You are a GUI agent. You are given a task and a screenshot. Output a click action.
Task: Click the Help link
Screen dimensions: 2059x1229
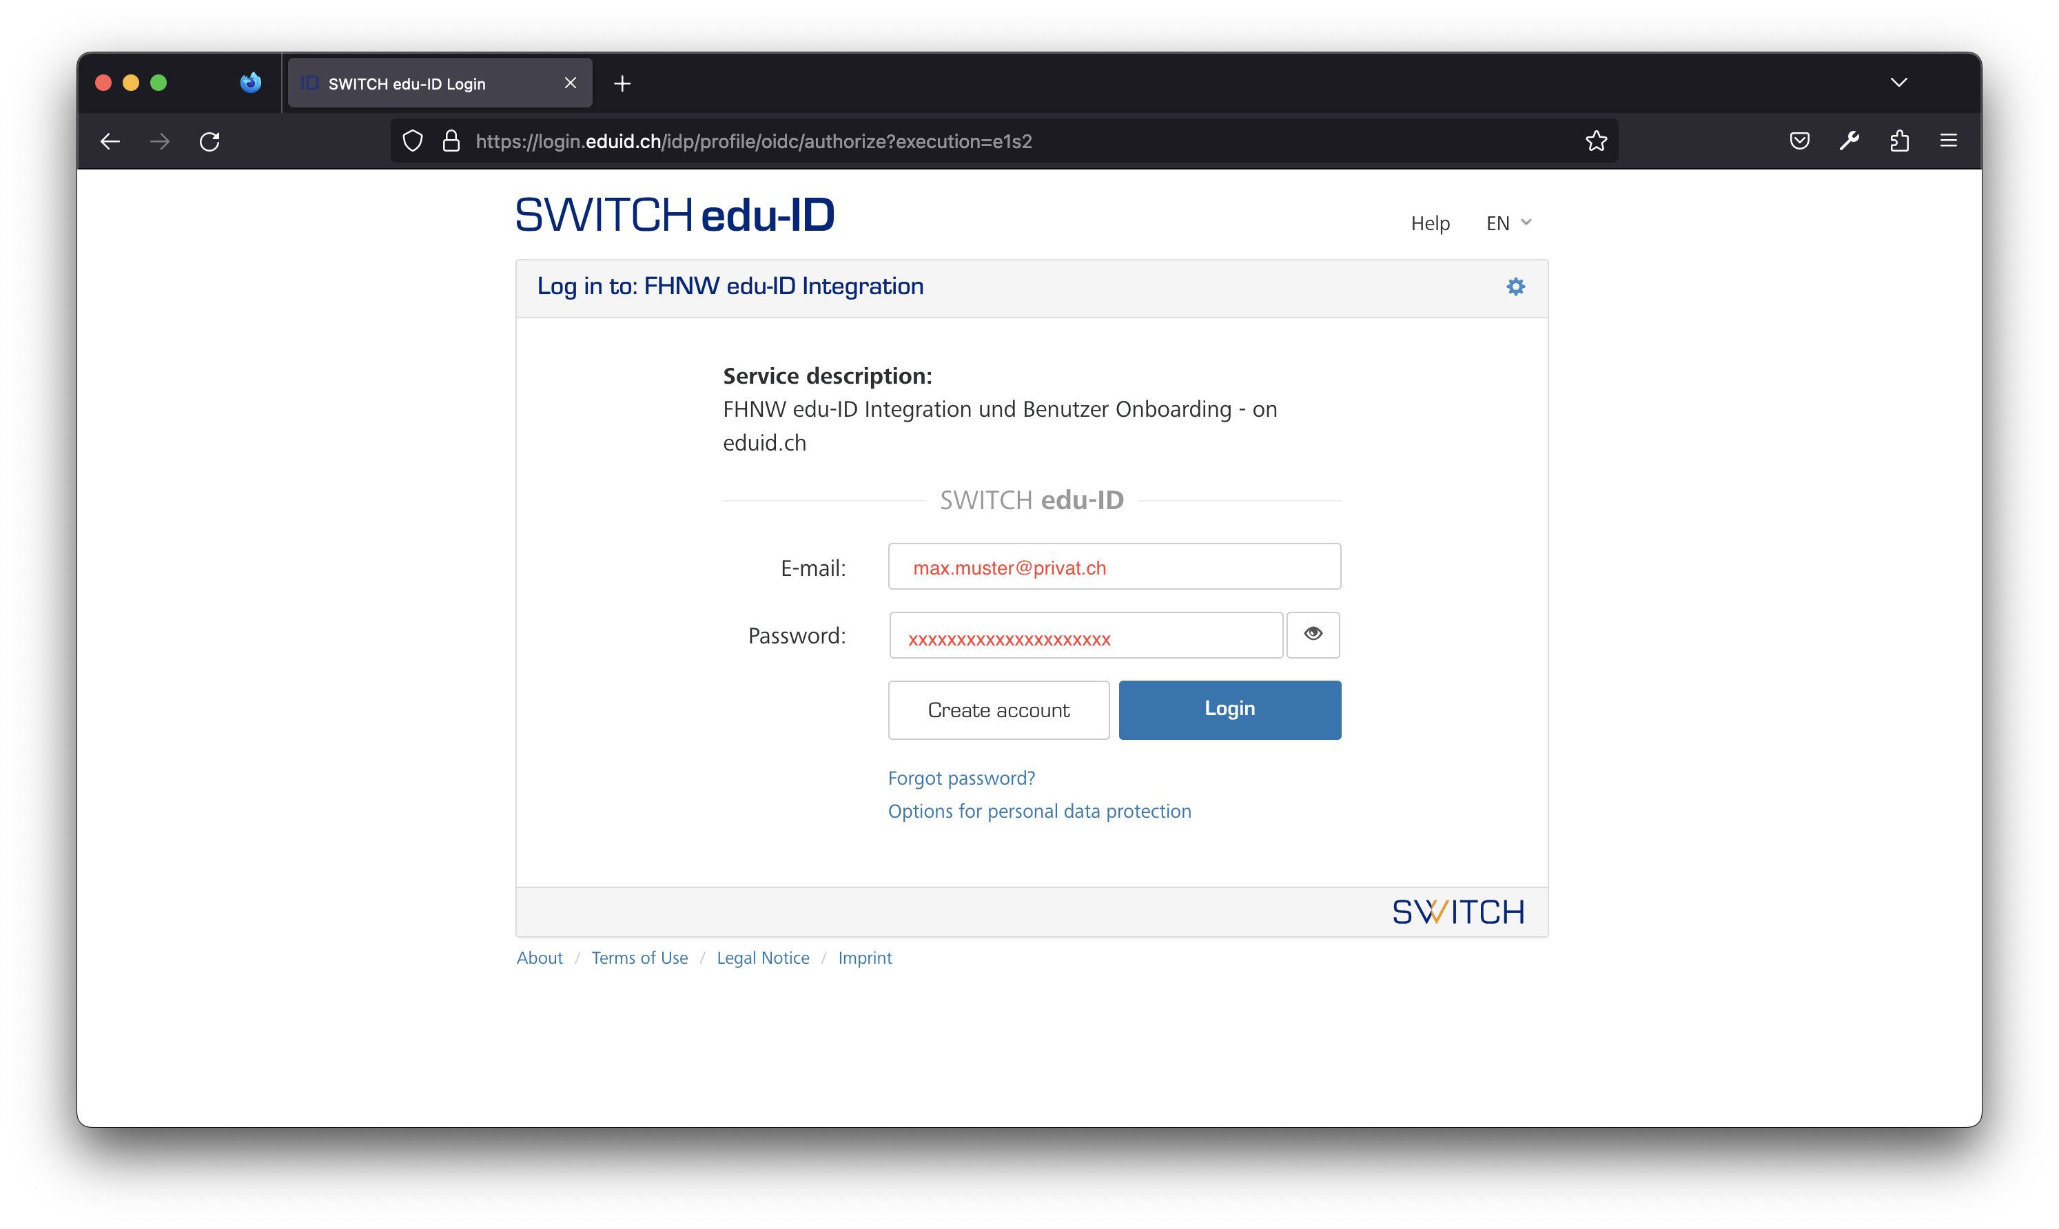[x=1430, y=223]
